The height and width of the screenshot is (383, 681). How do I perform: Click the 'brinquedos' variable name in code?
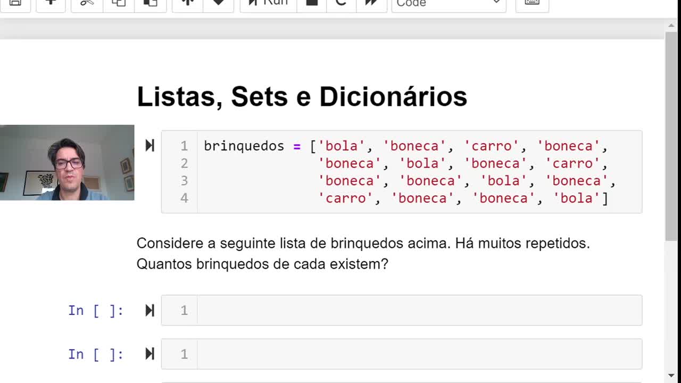coord(244,146)
